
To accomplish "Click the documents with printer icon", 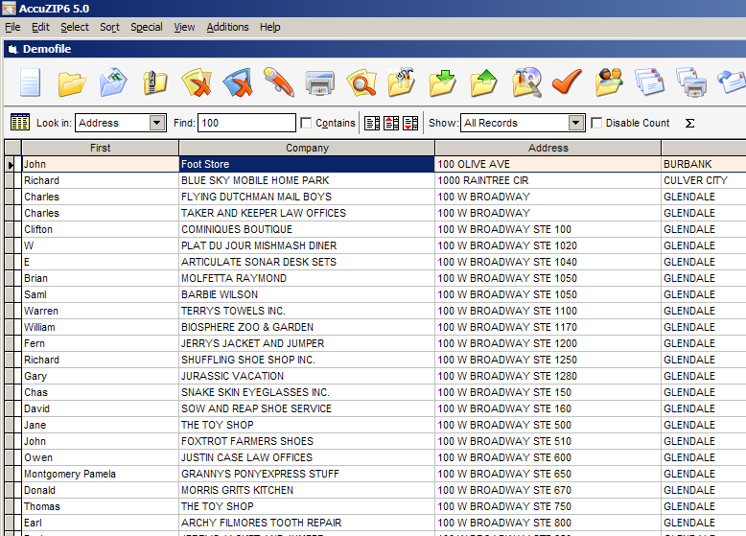I will pos(691,82).
